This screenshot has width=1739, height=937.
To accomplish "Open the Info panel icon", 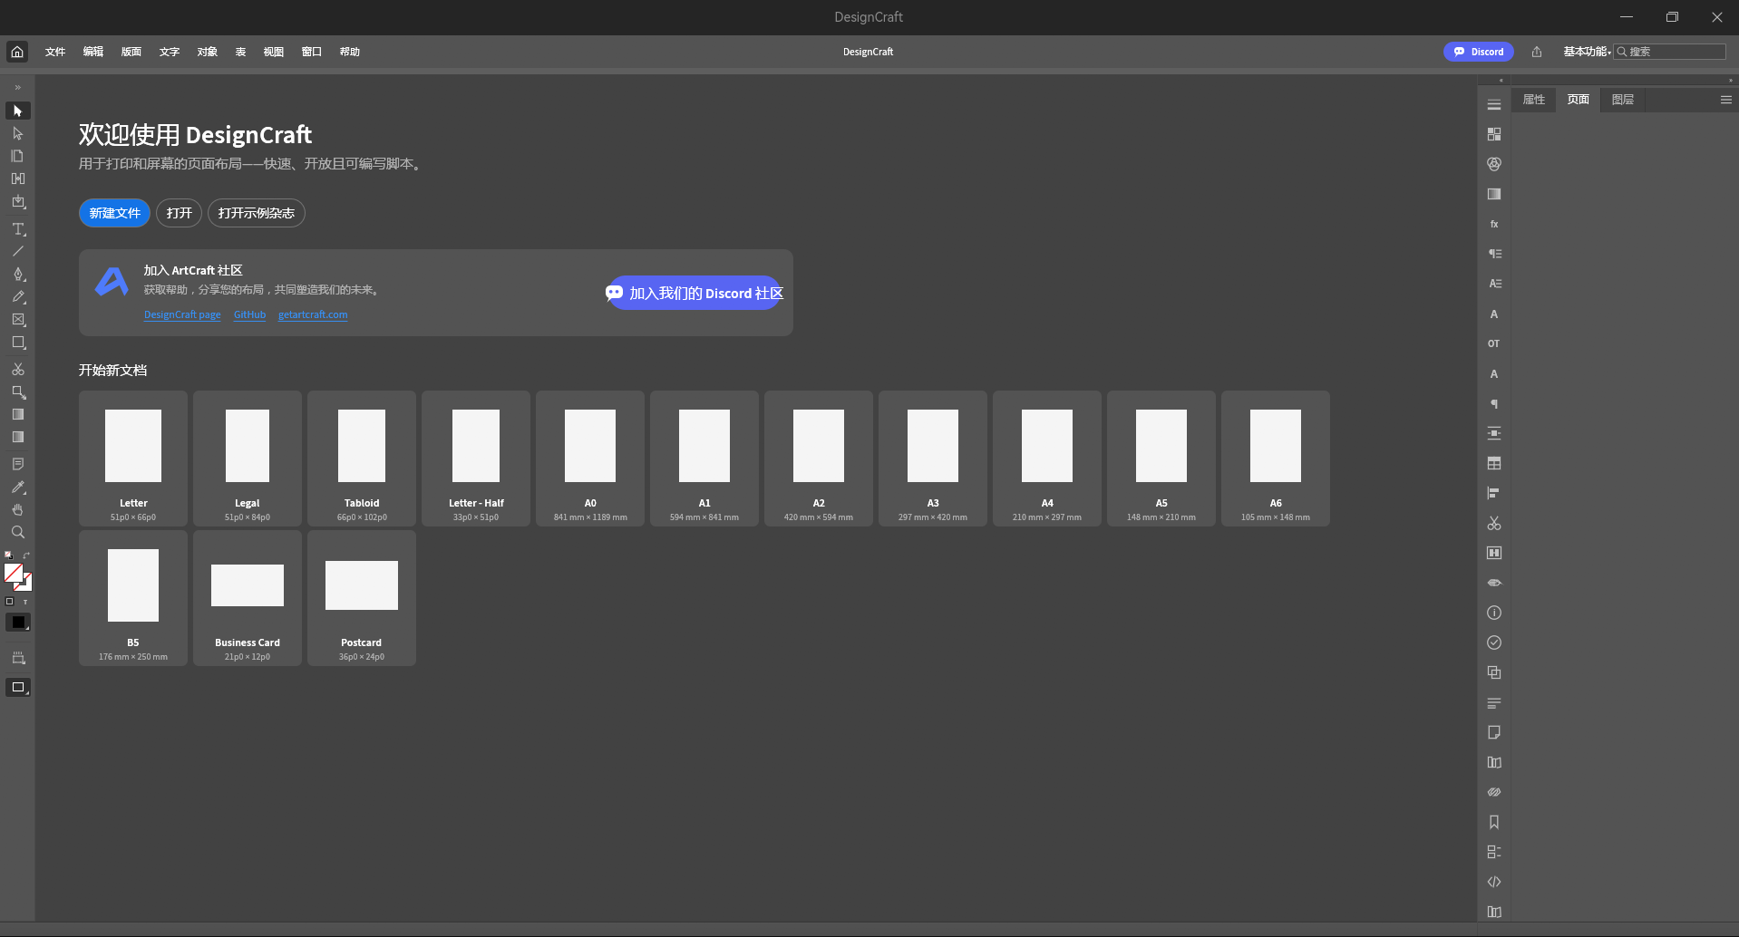I will [1494, 613].
